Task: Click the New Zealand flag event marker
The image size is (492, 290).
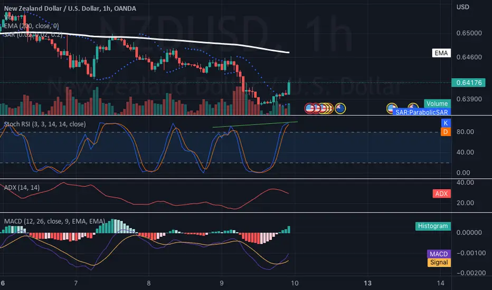Action: pyautogui.click(x=340, y=109)
